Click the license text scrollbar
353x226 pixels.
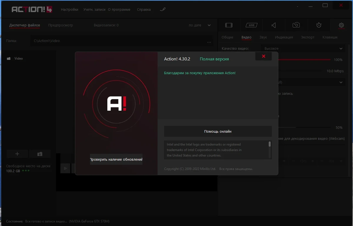click(x=270, y=144)
